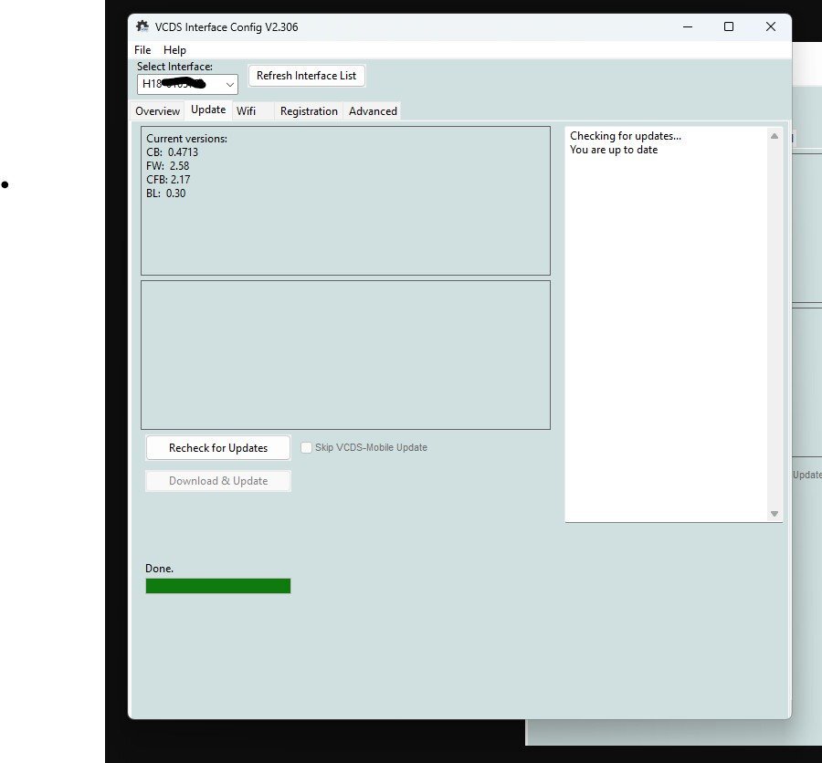The width and height of the screenshot is (822, 763).
Task: Click the 'Done.' status text
Action: click(159, 569)
